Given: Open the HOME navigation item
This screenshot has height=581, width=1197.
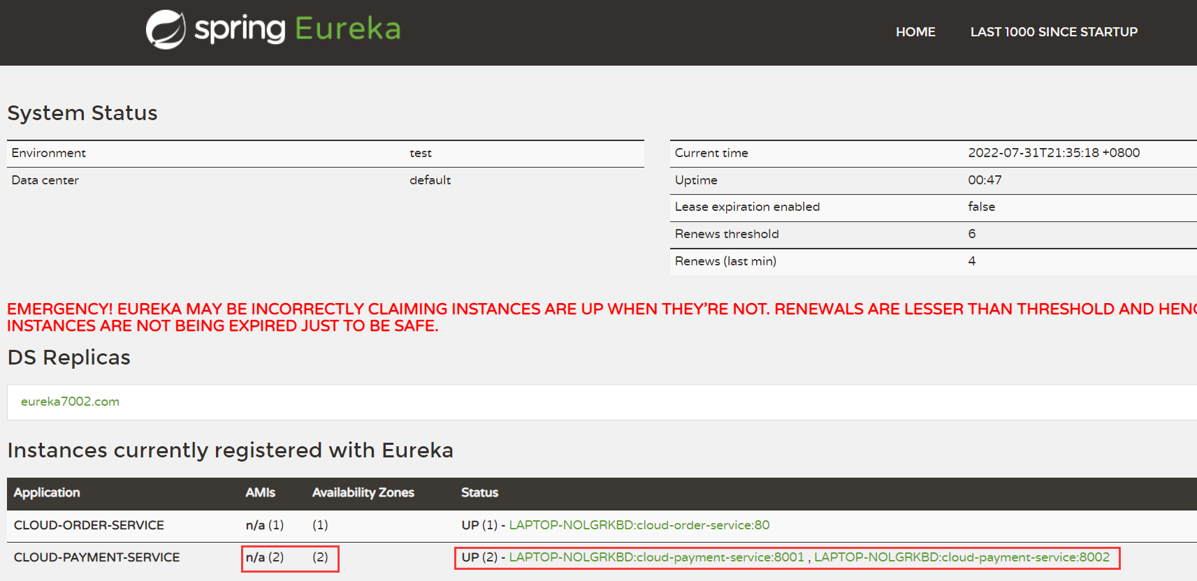Looking at the screenshot, I should 915,32.
